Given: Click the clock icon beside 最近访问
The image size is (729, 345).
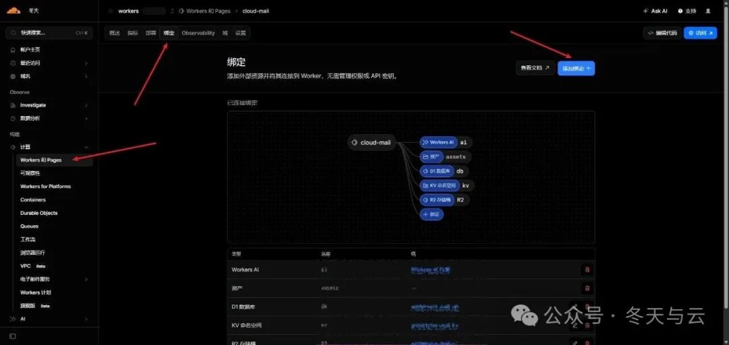Looking at the screenshot, I should point(13,63).
